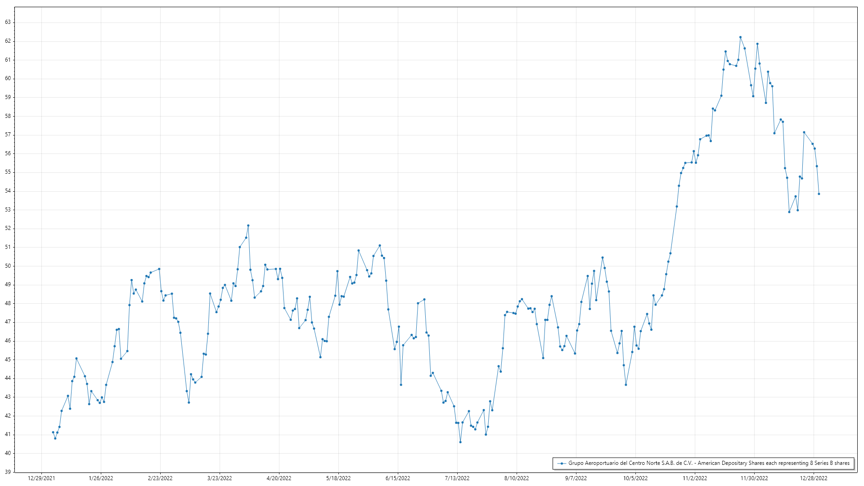Click the 3/23/2022 x-axis date label

220,478
